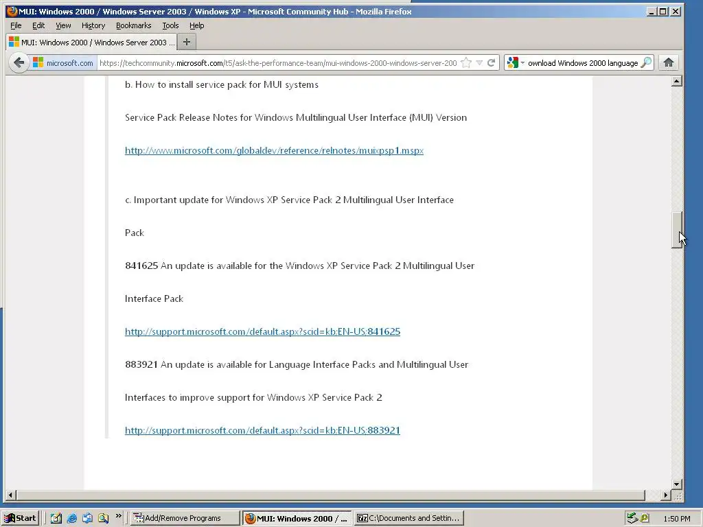Image resolution: width=703 pixels, height=527 pixels.
Task: Click the window resize grip corner
Action: tap(678, 495)
